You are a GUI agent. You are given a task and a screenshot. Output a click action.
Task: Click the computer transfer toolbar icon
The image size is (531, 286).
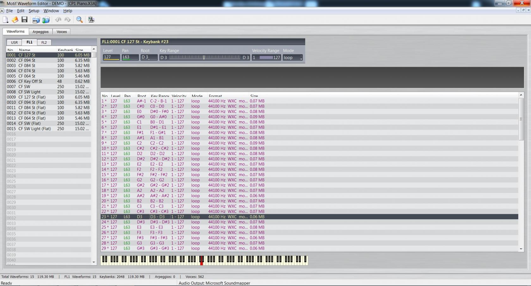pyautogui.click(x=91, y=20)
